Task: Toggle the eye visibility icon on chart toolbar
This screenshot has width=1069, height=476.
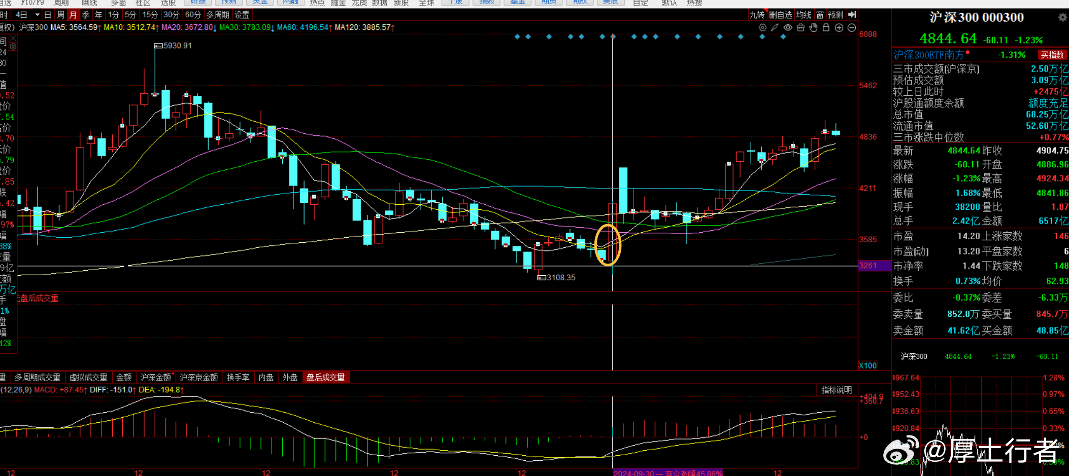Action: click(788, 28)
